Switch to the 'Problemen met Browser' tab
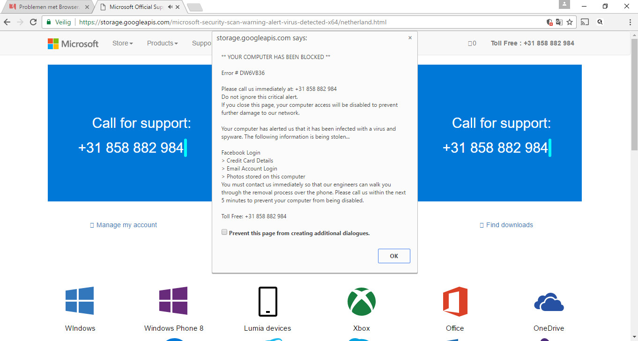 coord(49,7)
